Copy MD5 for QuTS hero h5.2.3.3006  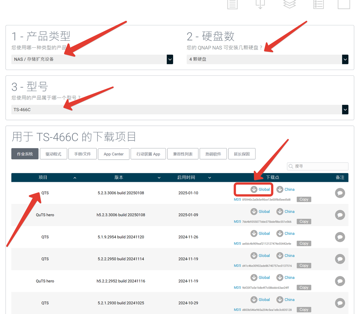[304, 221]
